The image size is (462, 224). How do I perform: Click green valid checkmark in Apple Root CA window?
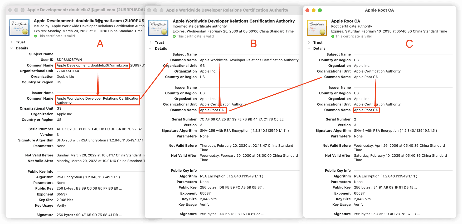[x=333, y=37]
